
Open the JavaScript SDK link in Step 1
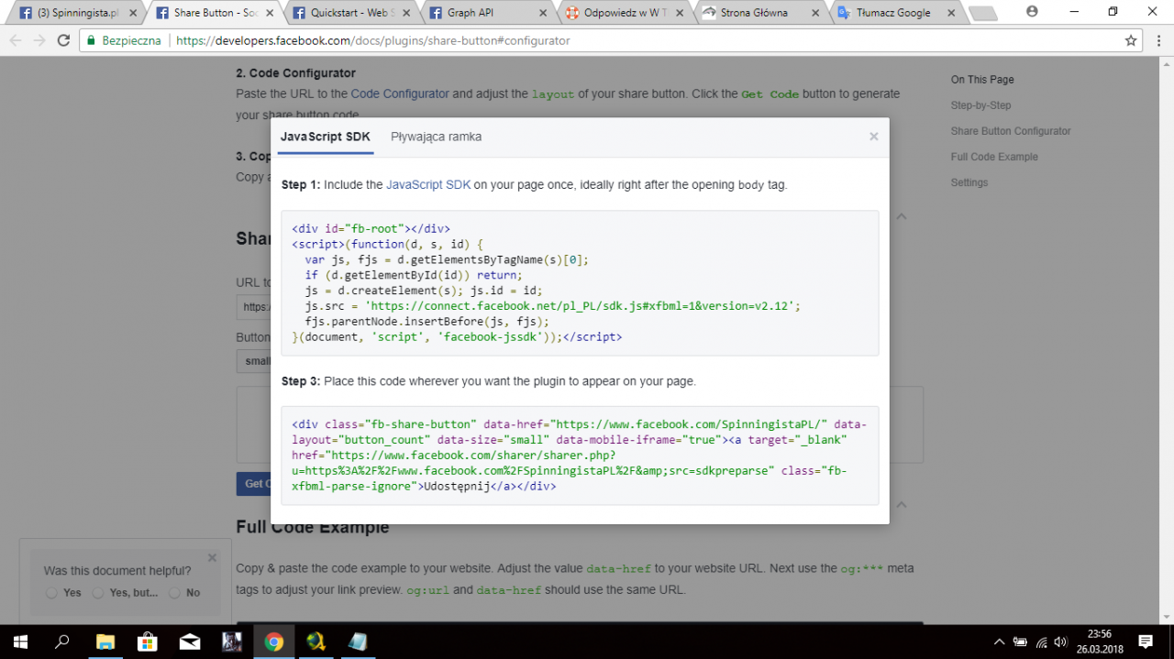[x=428, y=184]
